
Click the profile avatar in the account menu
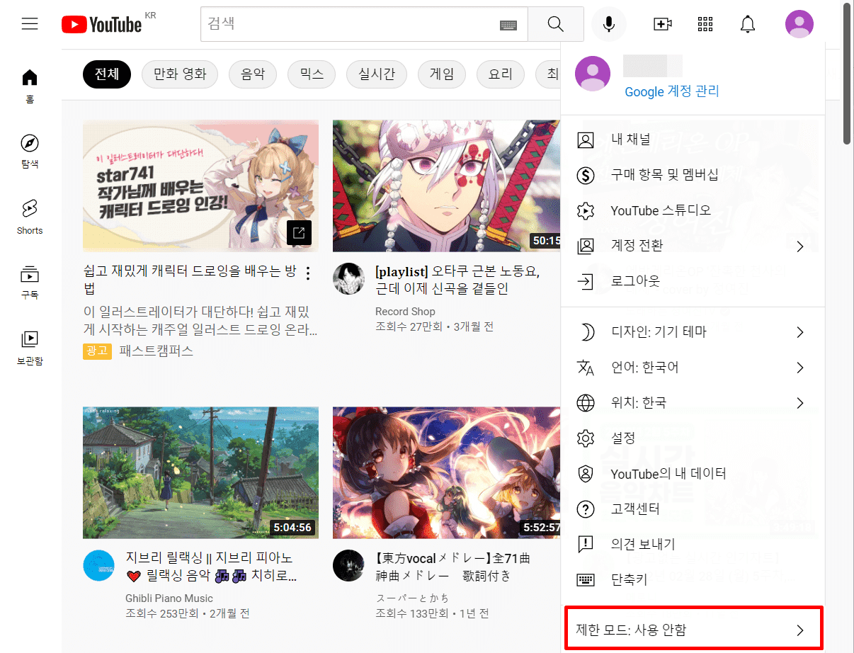(593, 74)
